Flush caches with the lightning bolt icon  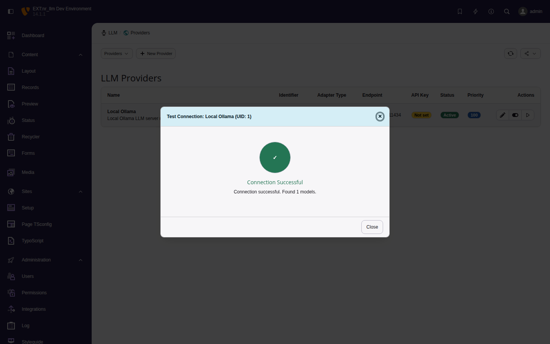[x=475, y=11]
